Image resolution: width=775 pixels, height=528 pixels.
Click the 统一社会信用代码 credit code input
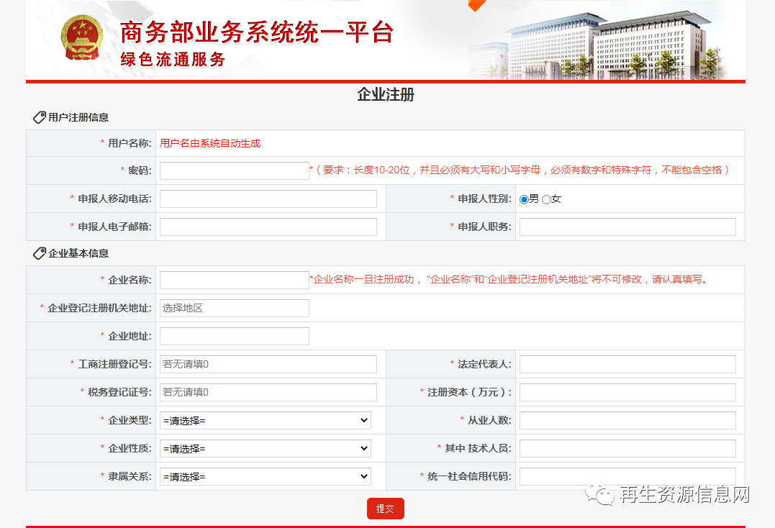[x=627, y=475]
